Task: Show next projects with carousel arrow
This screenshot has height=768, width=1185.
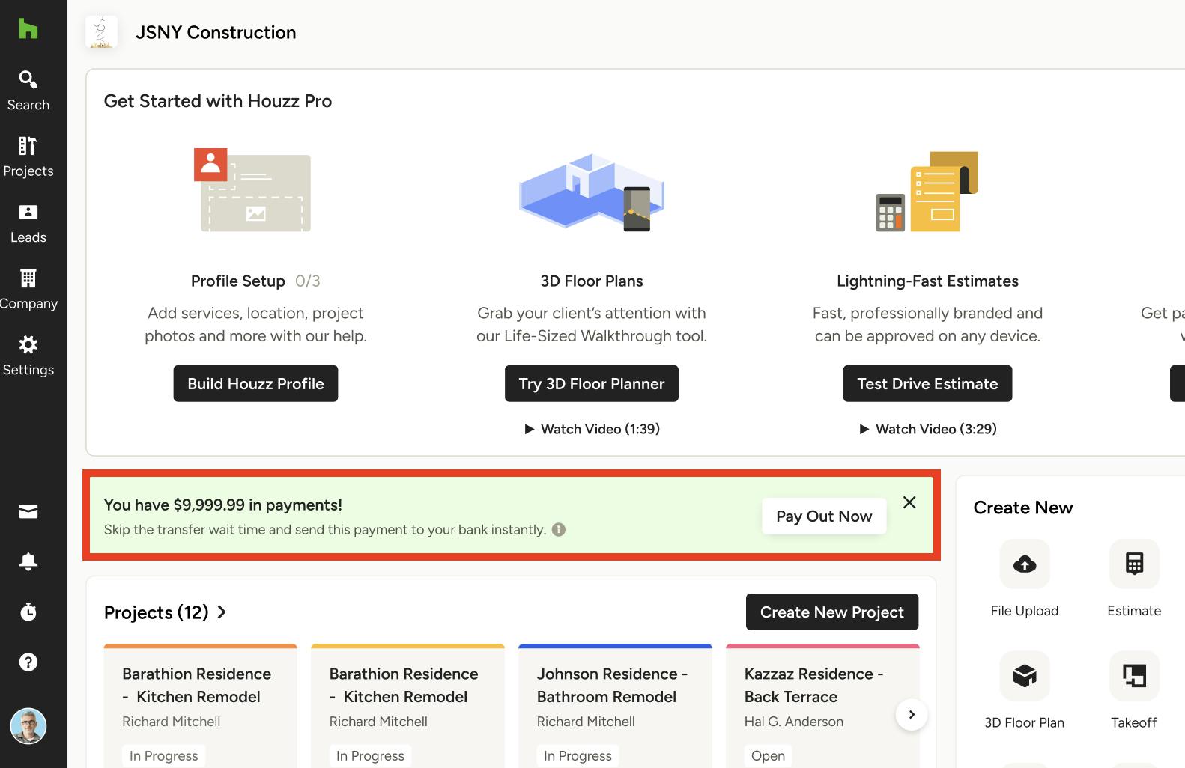Action: tap(912, 714)
